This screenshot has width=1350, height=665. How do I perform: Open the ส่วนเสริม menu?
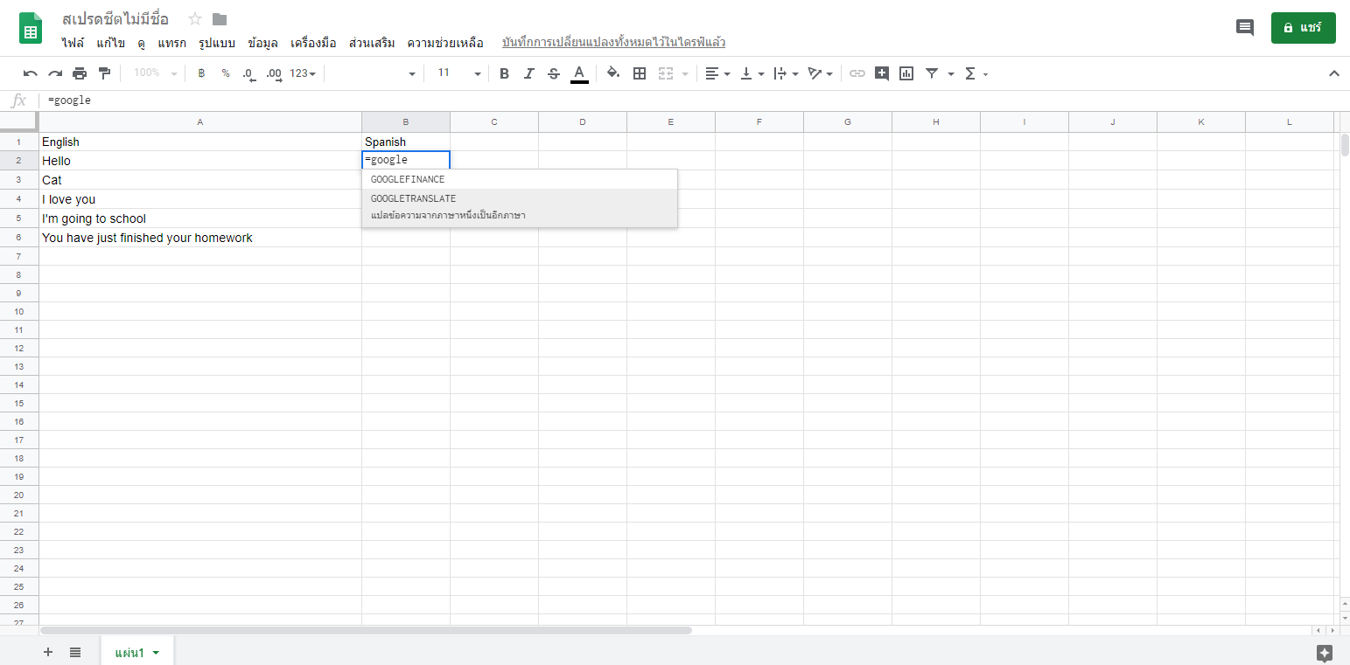pyautogui.click(x=372, y=42)
